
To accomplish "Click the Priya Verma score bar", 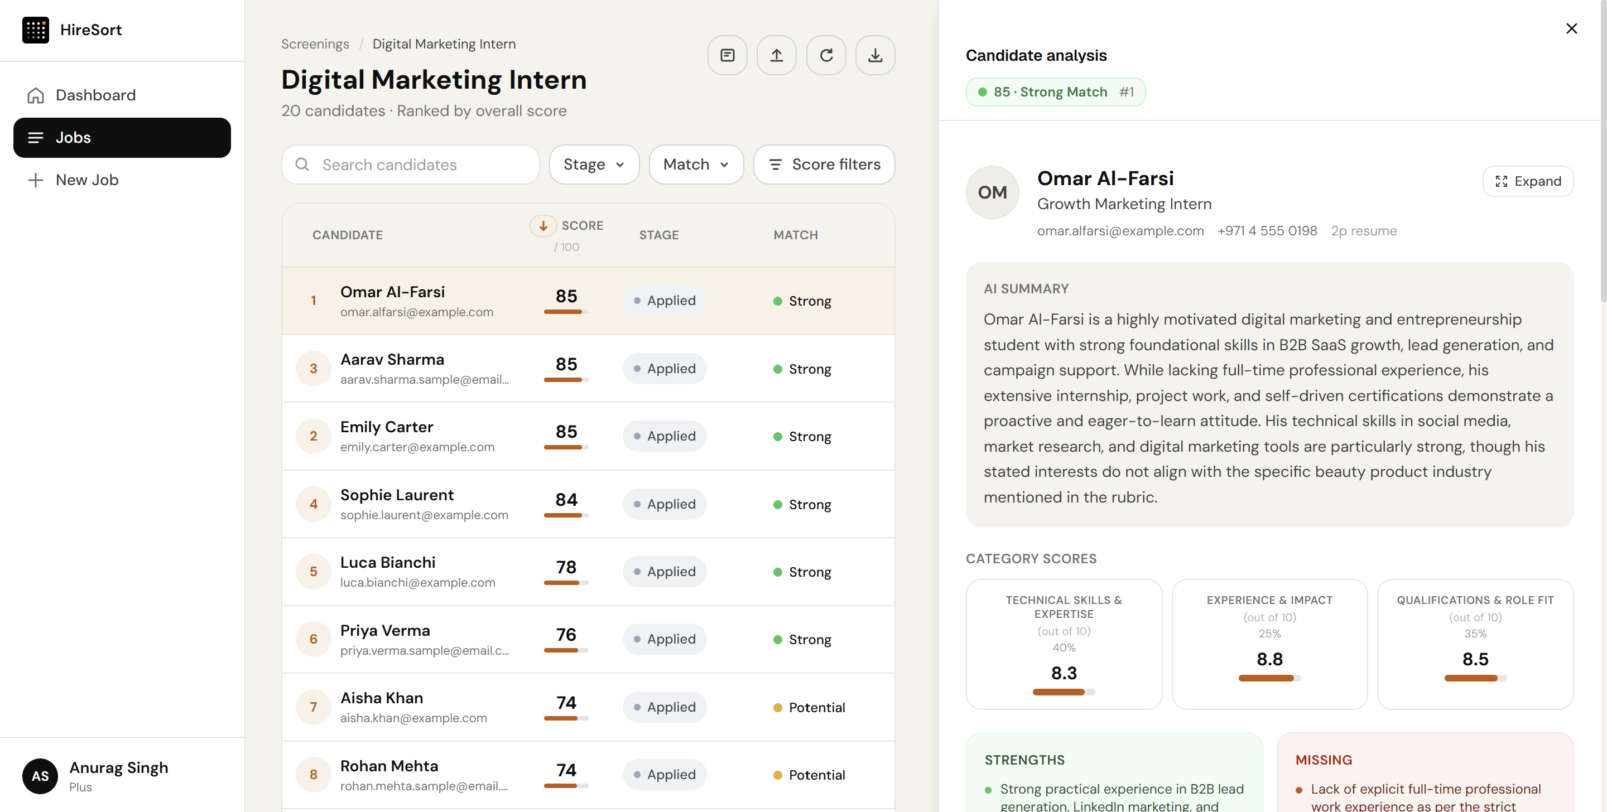I will pyautogui.click(x=566, y=650).
